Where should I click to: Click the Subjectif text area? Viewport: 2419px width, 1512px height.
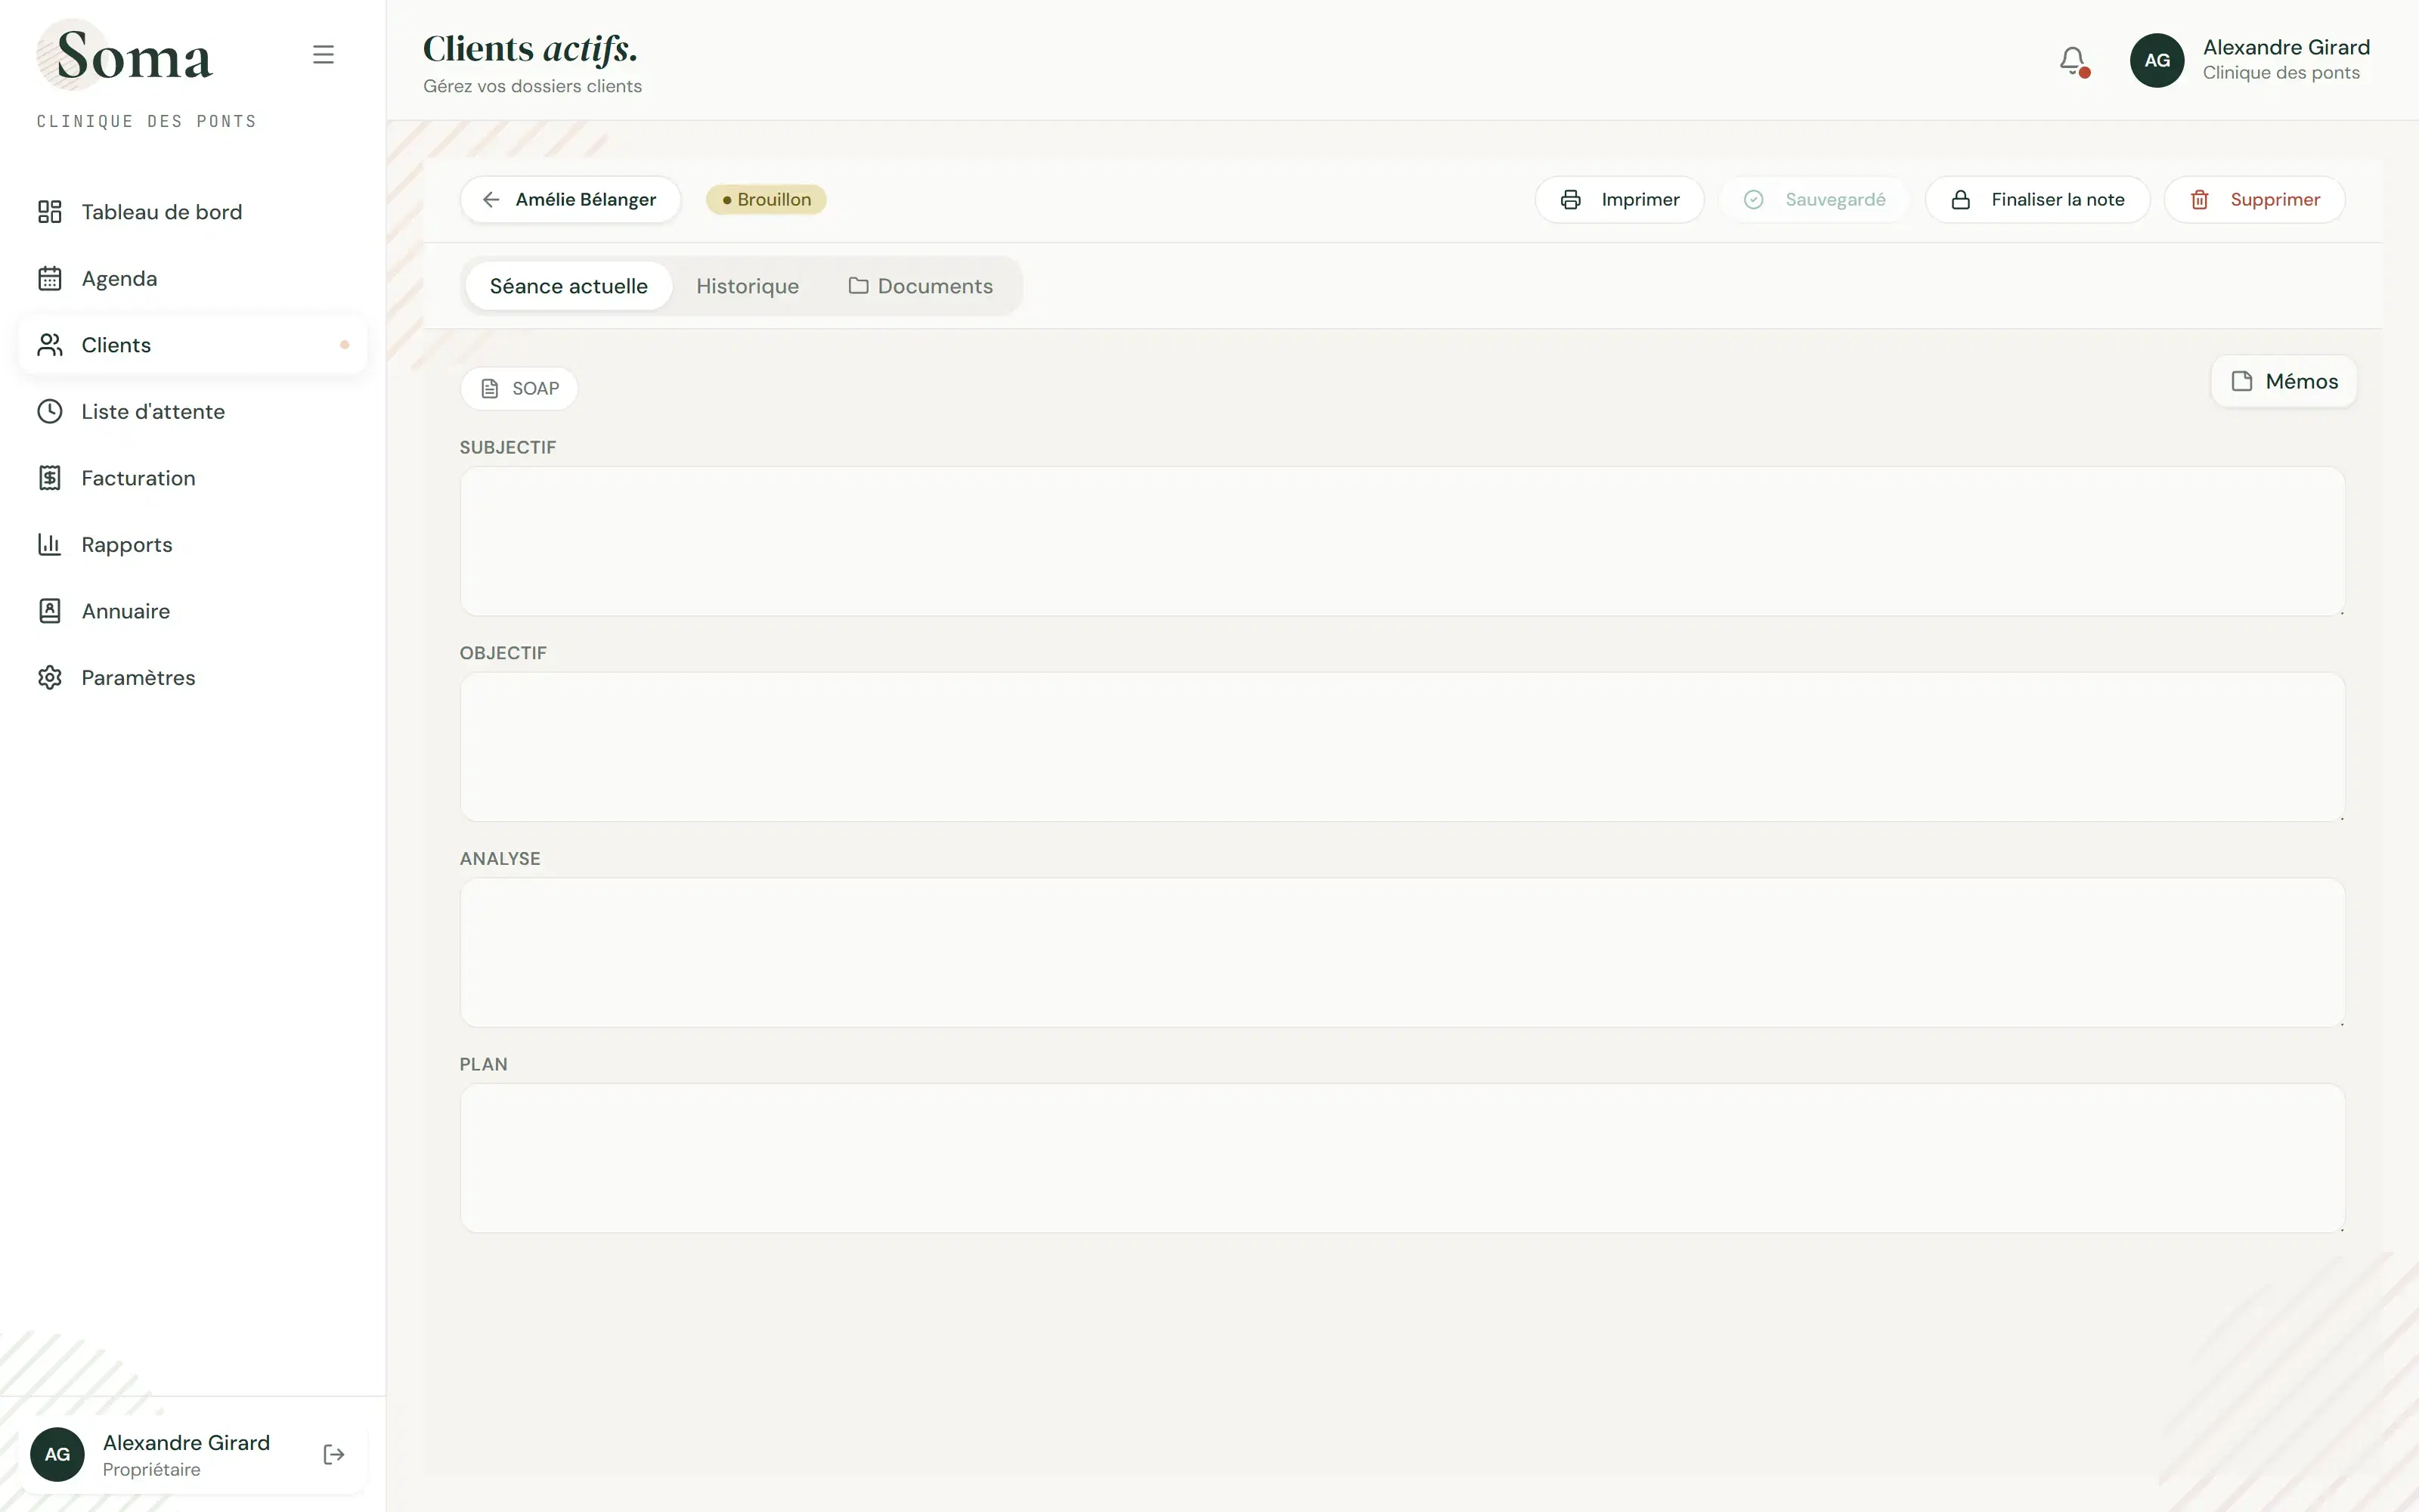pos(1402,541)
